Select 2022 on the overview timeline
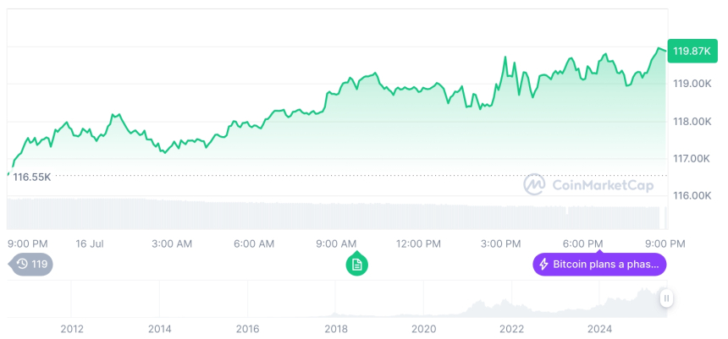The image size is (728, 339). click(511, 328)
